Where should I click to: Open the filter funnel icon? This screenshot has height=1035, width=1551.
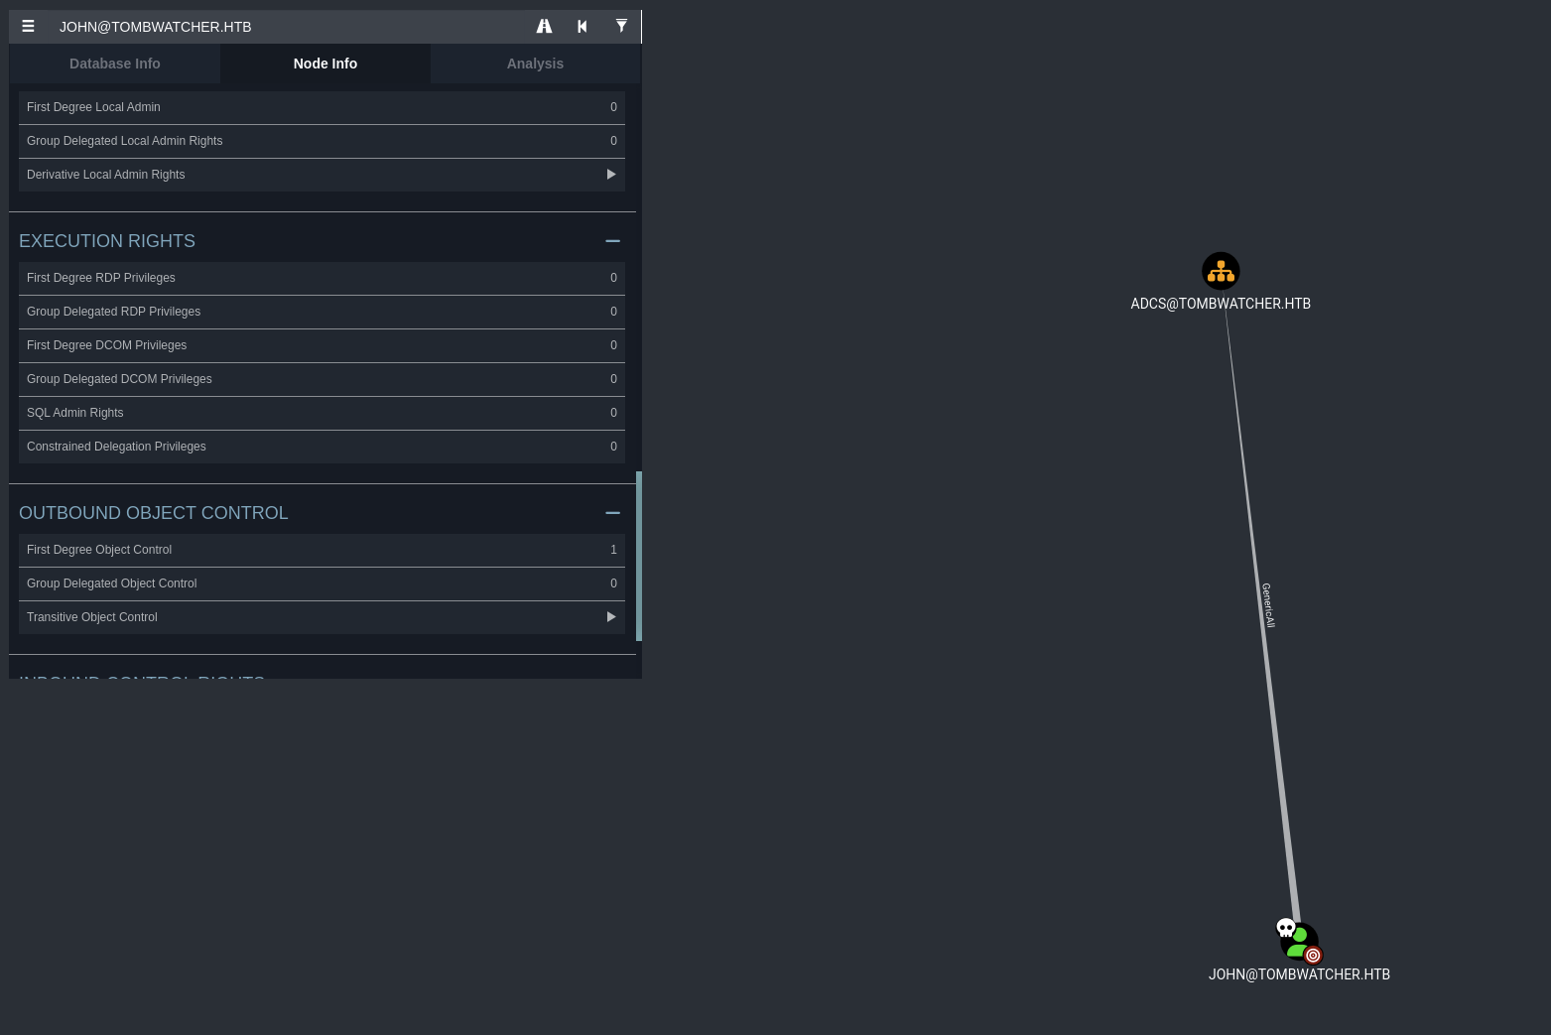pyautogui.click(x=621, y=26)
